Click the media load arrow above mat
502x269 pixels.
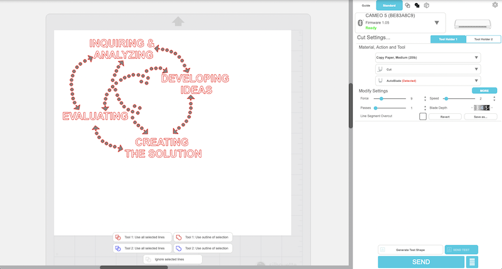(x=178, y=22)
